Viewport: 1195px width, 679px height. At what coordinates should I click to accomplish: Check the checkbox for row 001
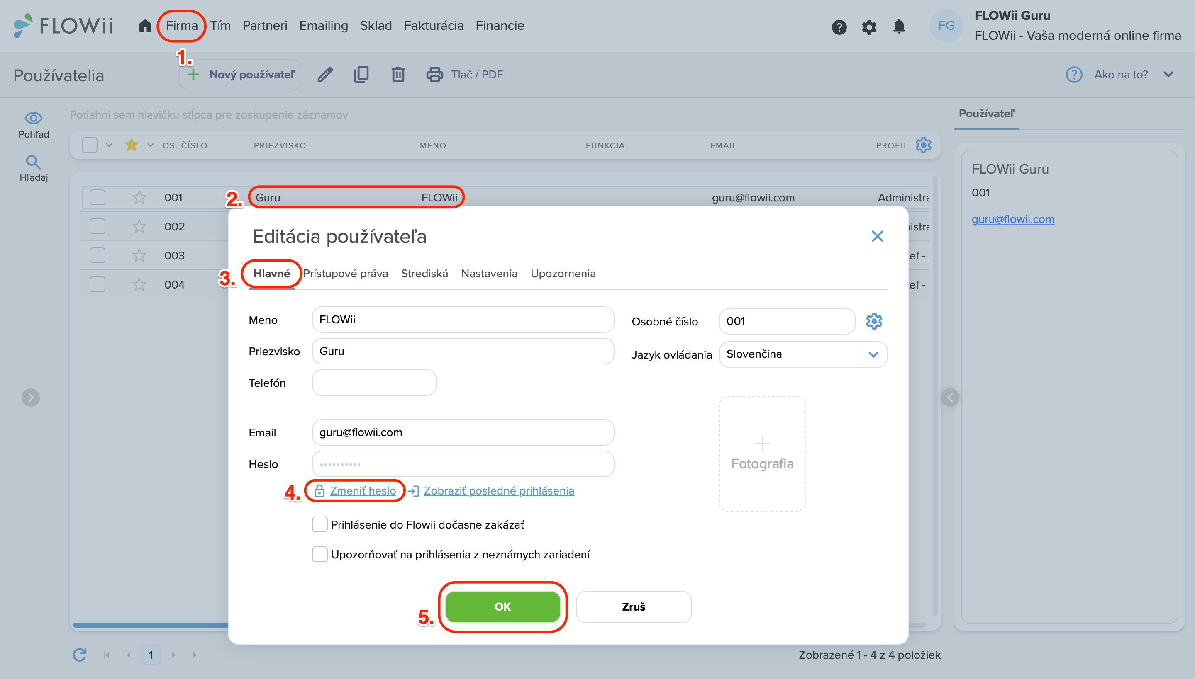97,197
